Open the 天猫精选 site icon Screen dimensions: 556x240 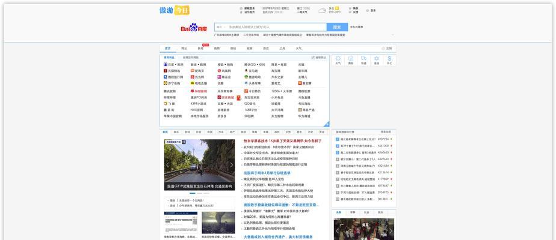165,71
